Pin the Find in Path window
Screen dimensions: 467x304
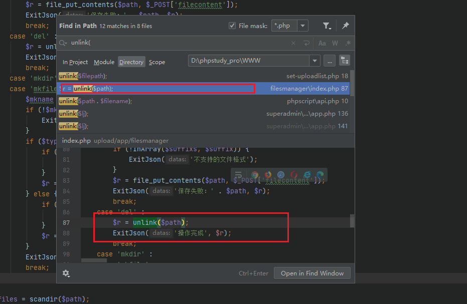pos(345,26)
